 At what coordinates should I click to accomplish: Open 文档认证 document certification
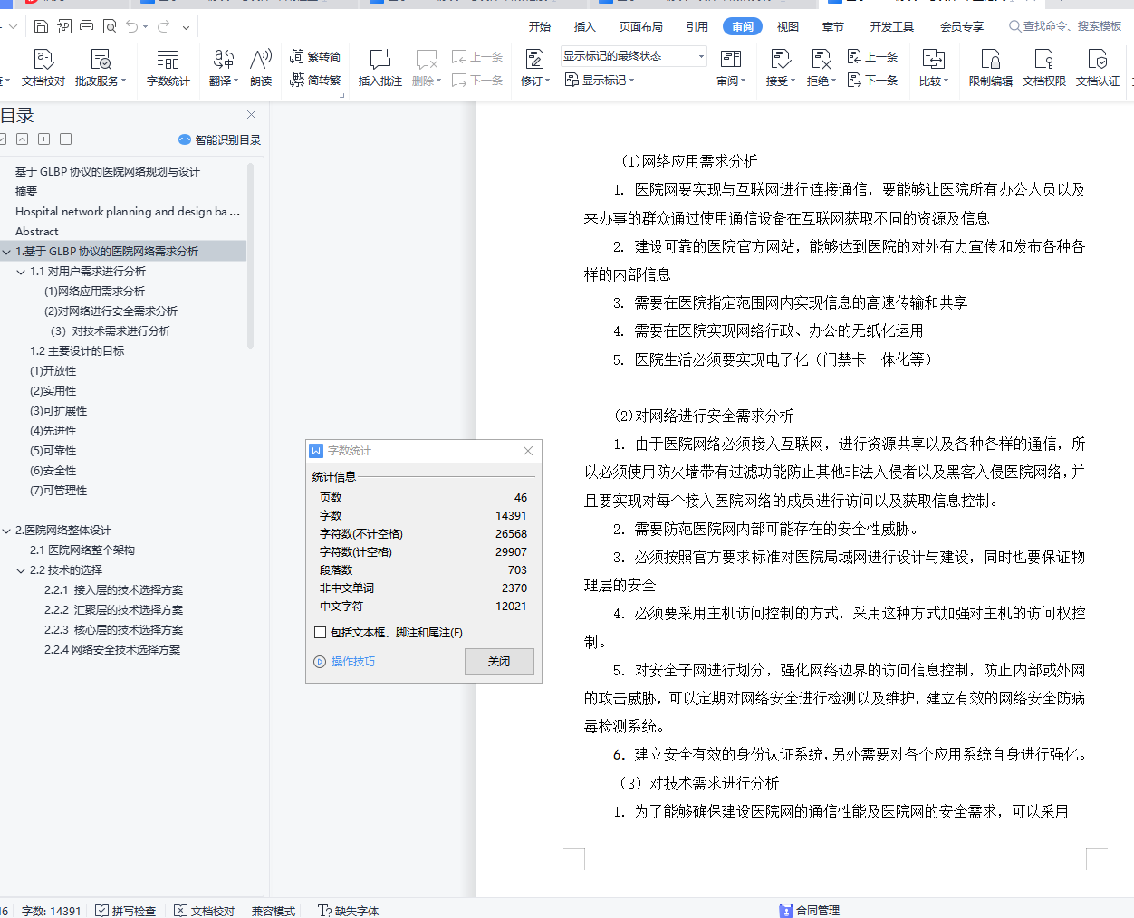point(1098,68)
